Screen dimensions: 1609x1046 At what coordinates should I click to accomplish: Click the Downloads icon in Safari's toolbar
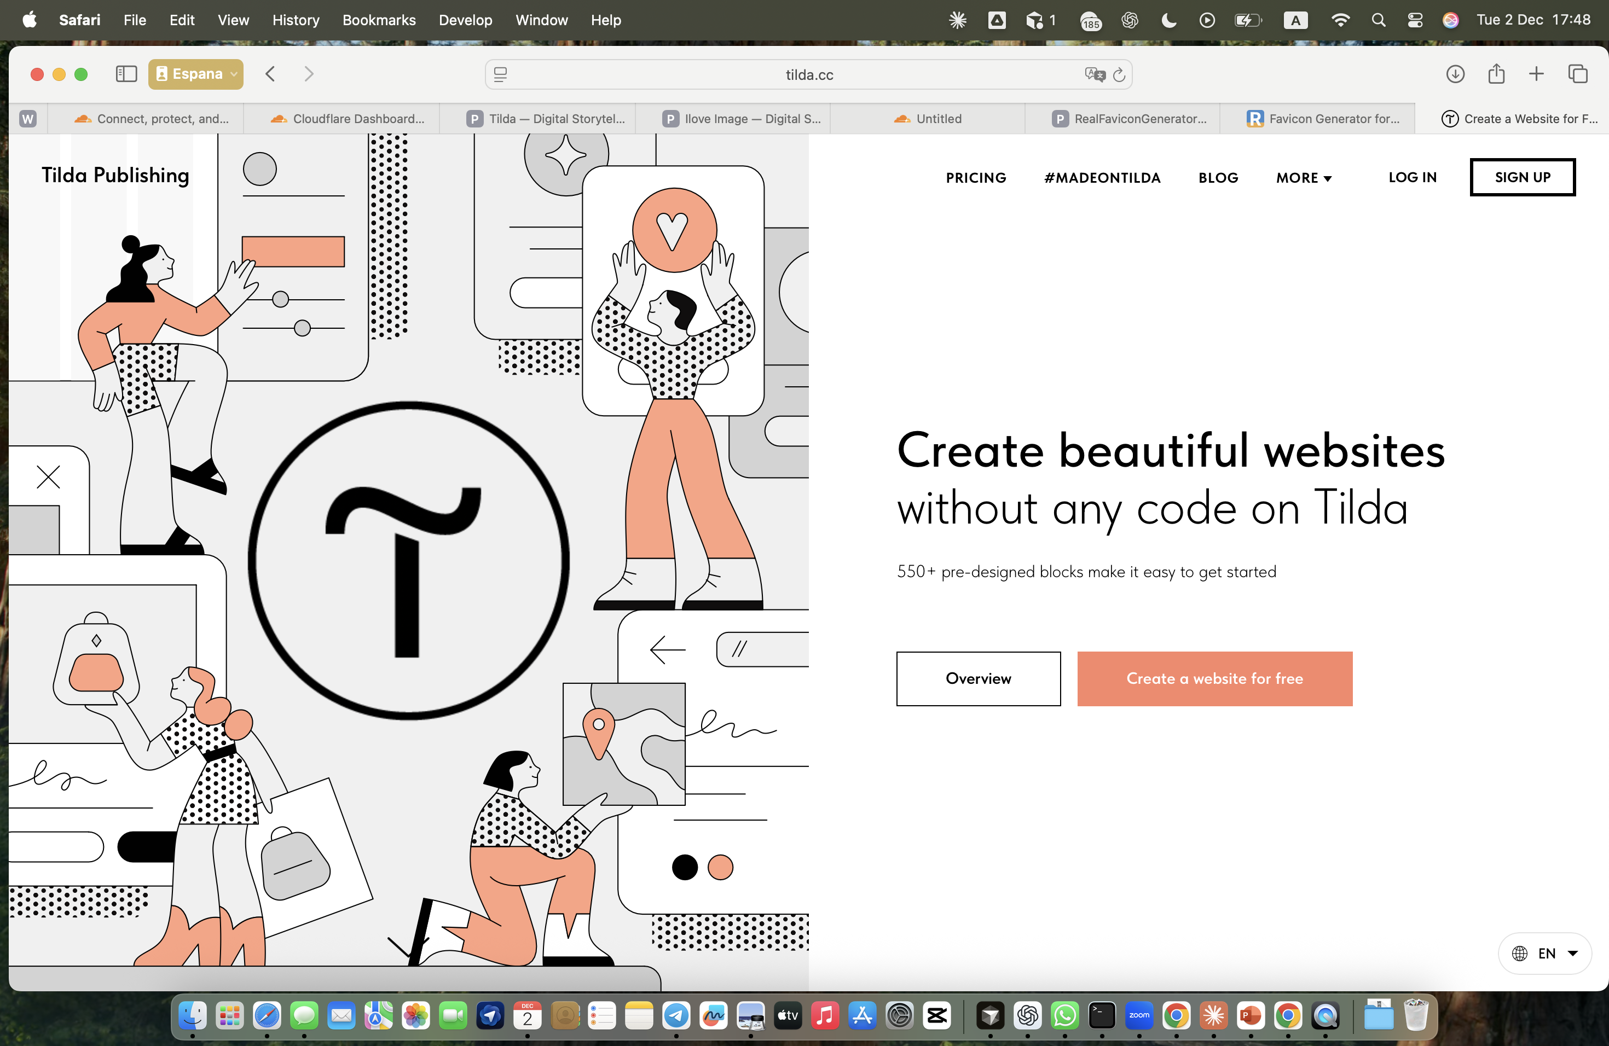[x=1456, y=74]
